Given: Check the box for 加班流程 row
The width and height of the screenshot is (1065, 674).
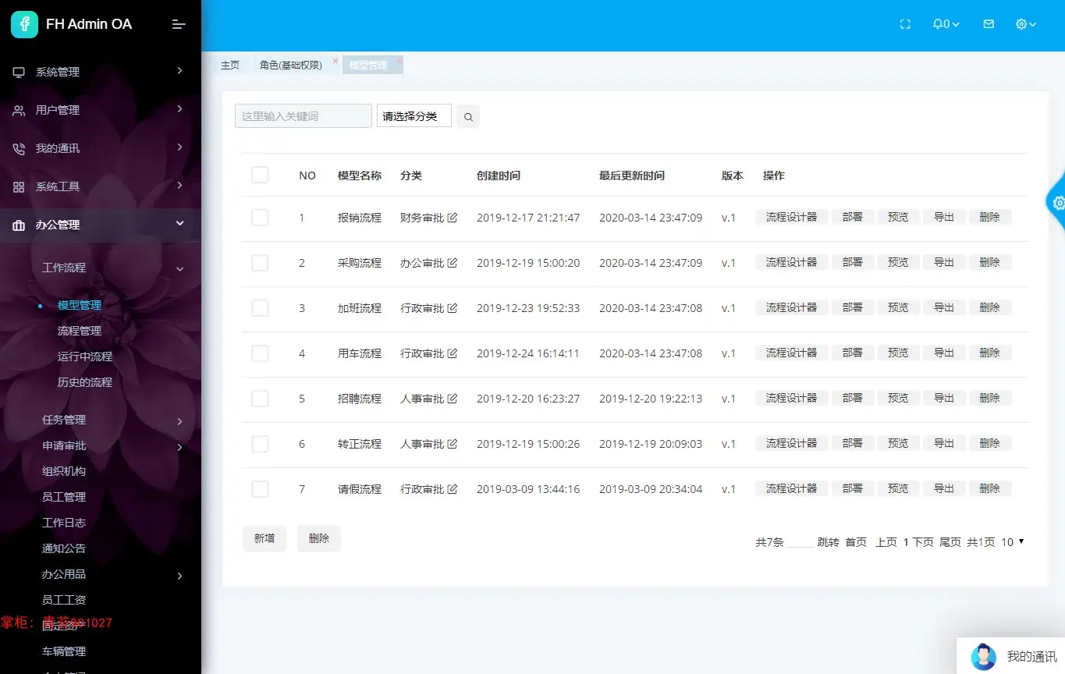Looking at the screenshot, I should tap(260, 308).
